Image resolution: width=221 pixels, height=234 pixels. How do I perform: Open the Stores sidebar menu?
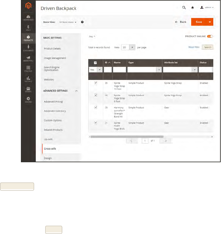point(28,90)
